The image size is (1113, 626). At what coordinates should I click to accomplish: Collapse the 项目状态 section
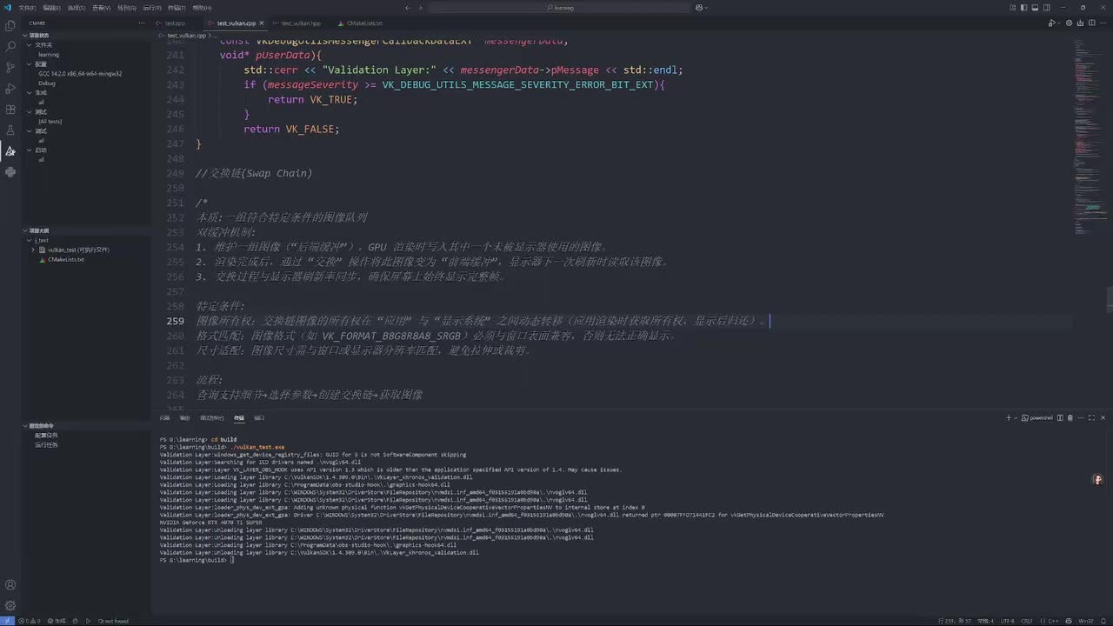point(26,36)
